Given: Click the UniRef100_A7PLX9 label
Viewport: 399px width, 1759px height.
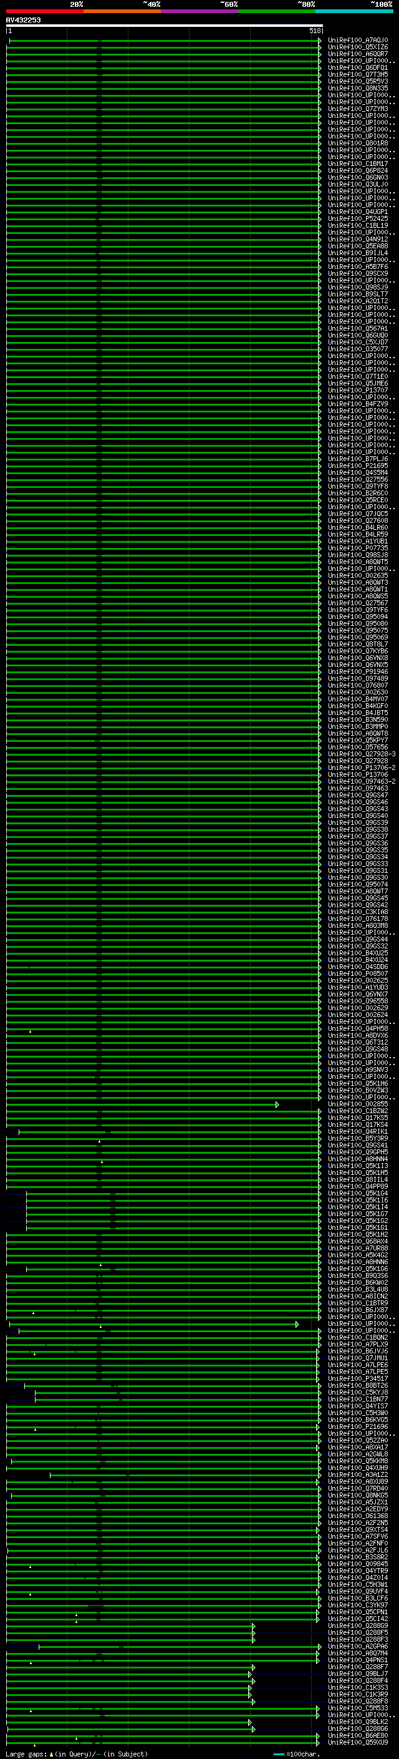Looking at the screenshot, I should 358,1345.
